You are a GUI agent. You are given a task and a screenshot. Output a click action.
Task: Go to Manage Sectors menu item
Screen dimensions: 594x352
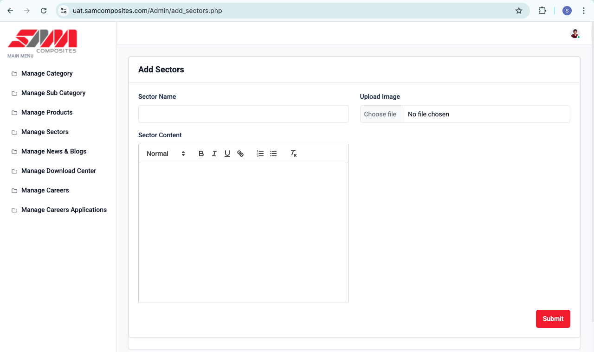45,132
